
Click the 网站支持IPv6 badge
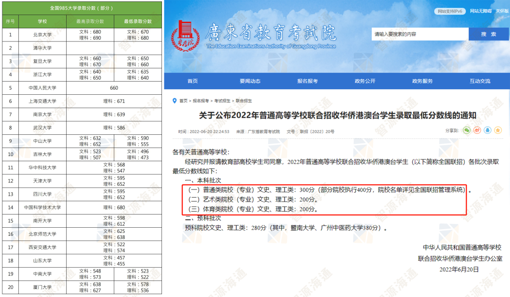tap(450, 11)
